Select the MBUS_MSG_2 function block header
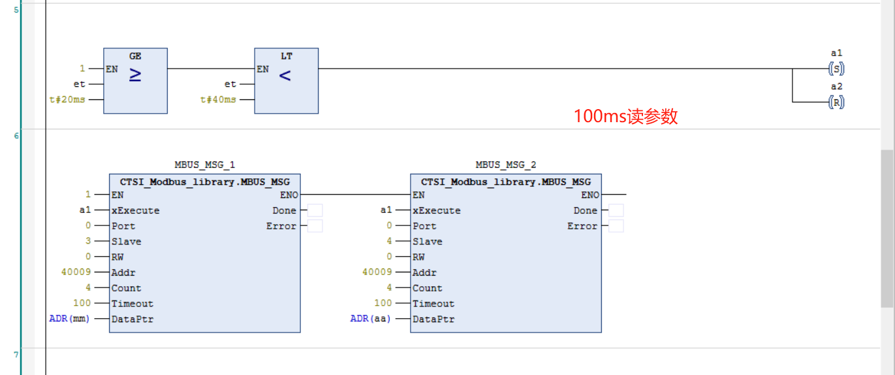Screen dimensions: 895x375 pos(506,182)
